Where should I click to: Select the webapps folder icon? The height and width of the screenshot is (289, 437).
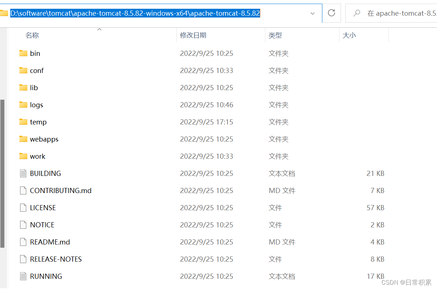(23, 139)
